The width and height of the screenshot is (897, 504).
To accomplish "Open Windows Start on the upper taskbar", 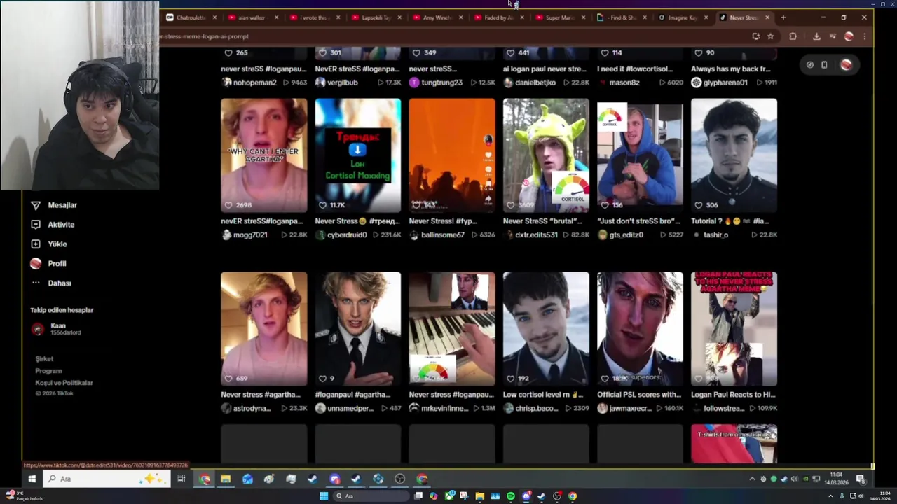I will (x=32, y=479).
